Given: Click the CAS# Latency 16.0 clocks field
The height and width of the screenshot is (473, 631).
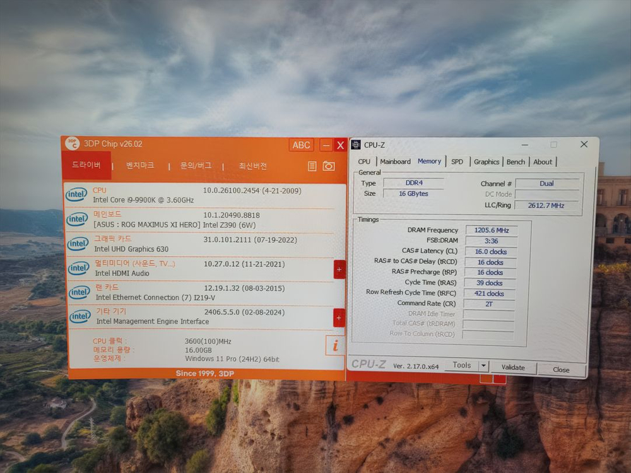Looking at the screenshot, I should click(490, 252).
